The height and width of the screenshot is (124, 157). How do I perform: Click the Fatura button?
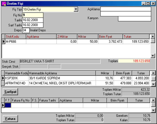[x=10, y=119]
